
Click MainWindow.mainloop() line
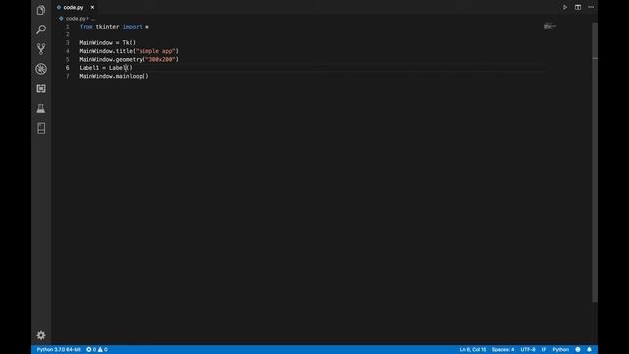114,76
